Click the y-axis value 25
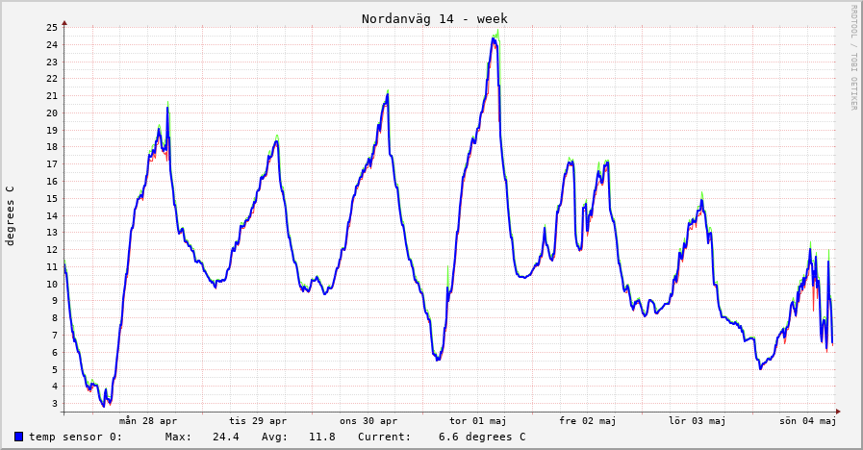This screenshot has width=863, height=450. tap(52, 27)
